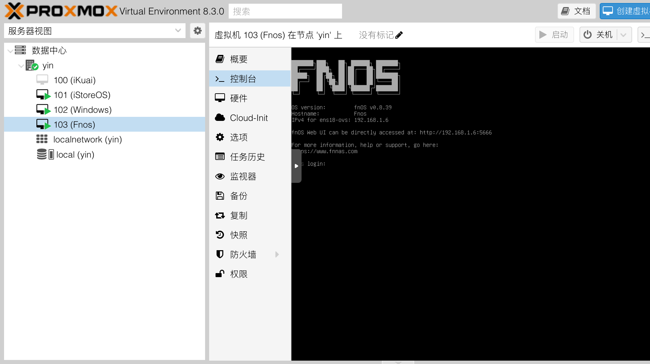This screenshot has width=650, height=364.
Task: Select localnetwork (yin) item
Action: point(105,139)
